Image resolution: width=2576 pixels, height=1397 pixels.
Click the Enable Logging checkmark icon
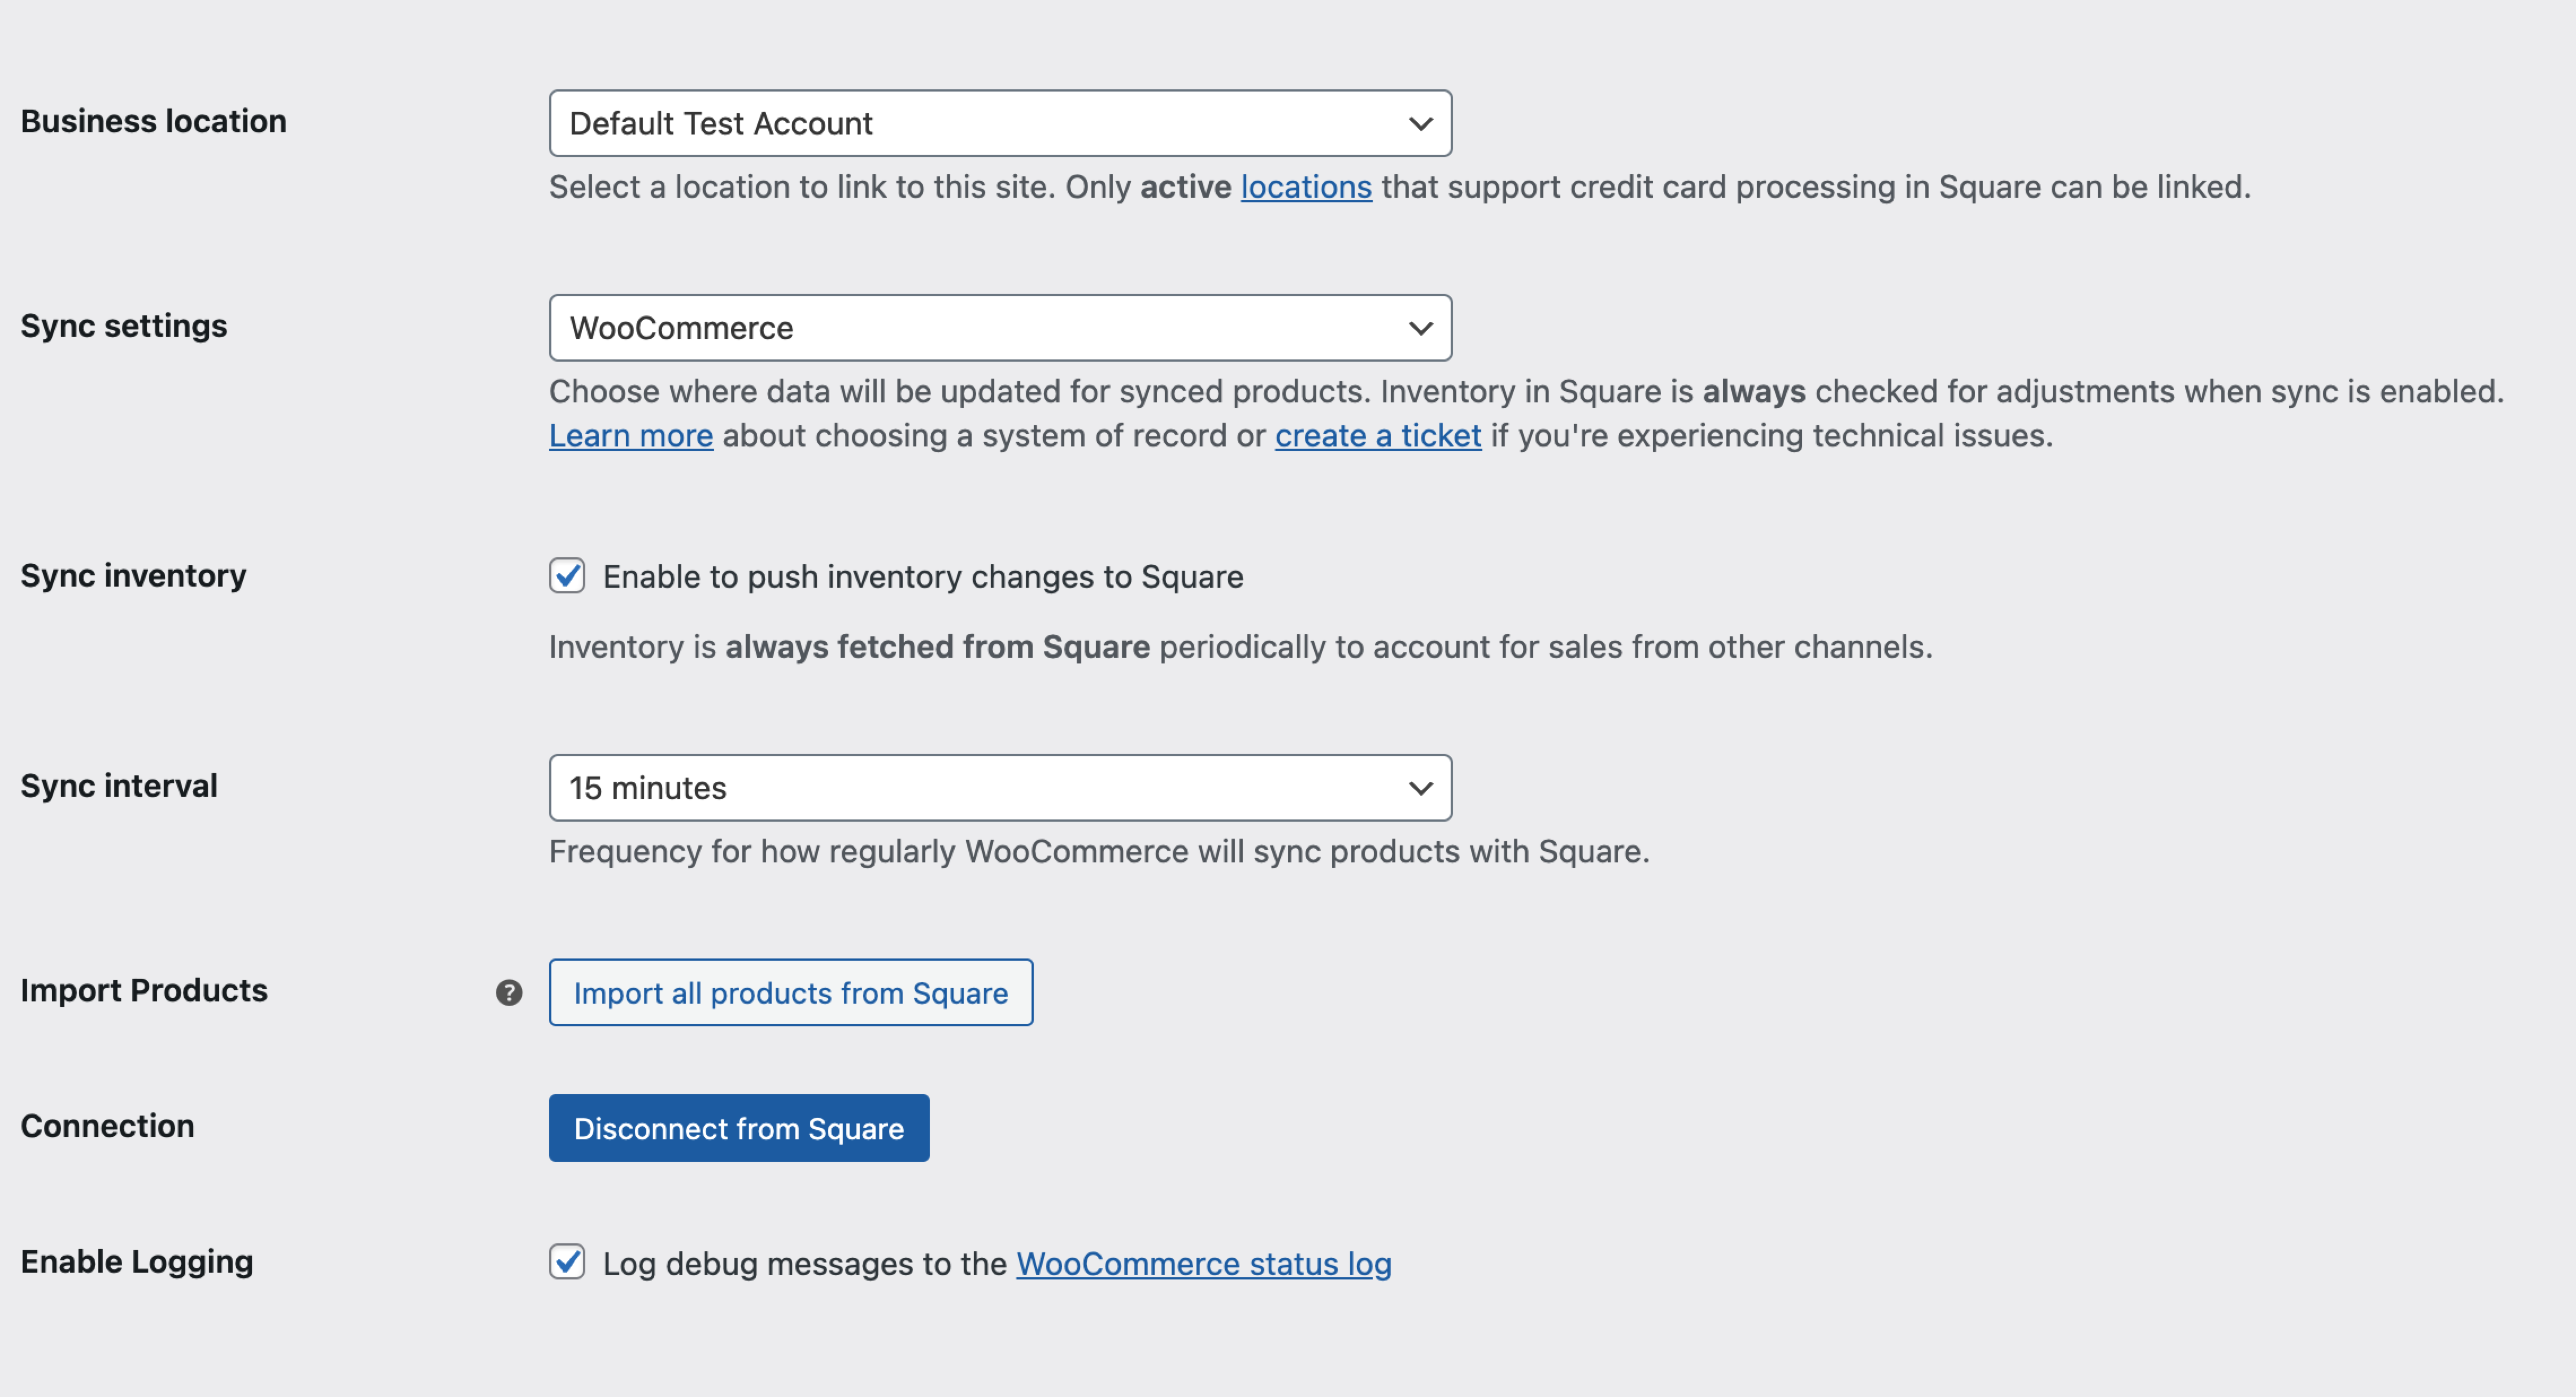[x=567, y=1263]
